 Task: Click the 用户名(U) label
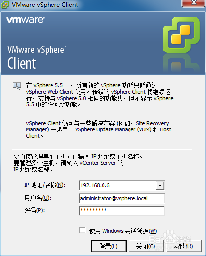(x=38, y=198)
